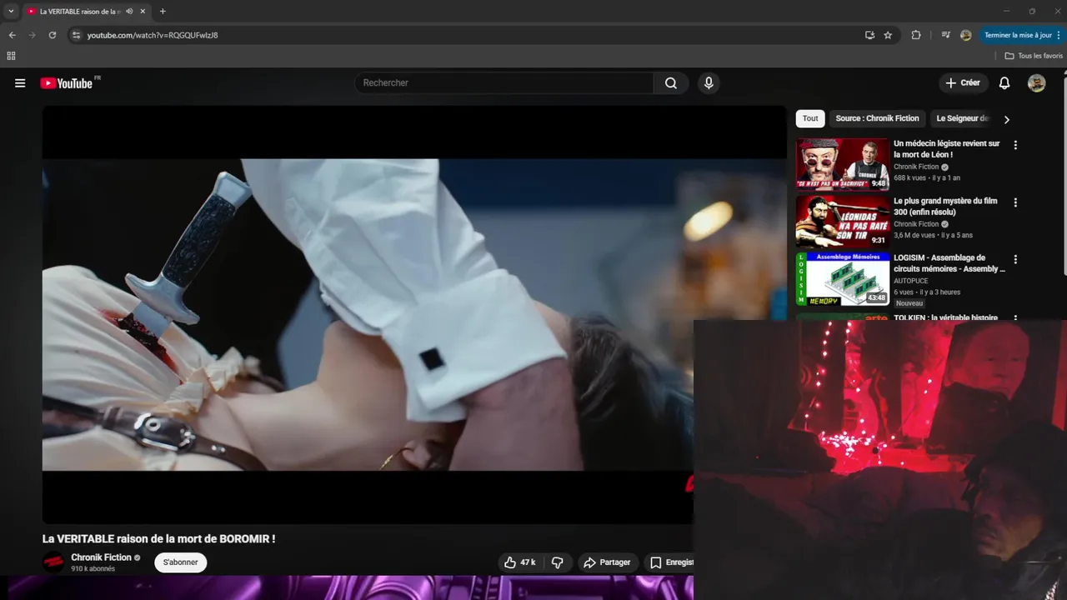The width and height of the screenshot is (1067, 600).
Task: Click the Partager share button
Action: (x=607, y=562)
